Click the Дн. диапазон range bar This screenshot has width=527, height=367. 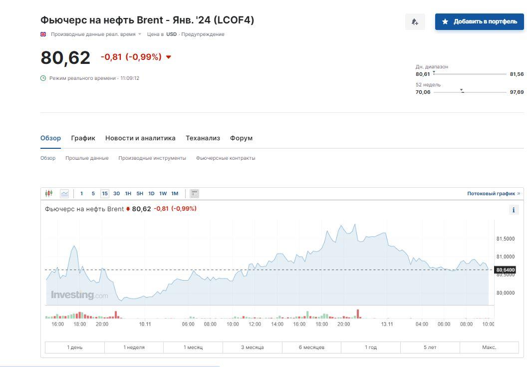coord(470,74)
